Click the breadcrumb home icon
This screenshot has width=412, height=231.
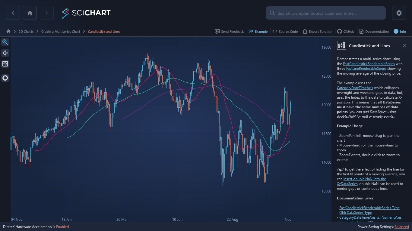[x=8, y=31]
